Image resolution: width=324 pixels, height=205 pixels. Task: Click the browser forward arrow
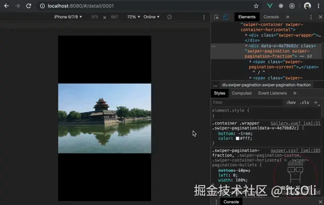17,6
